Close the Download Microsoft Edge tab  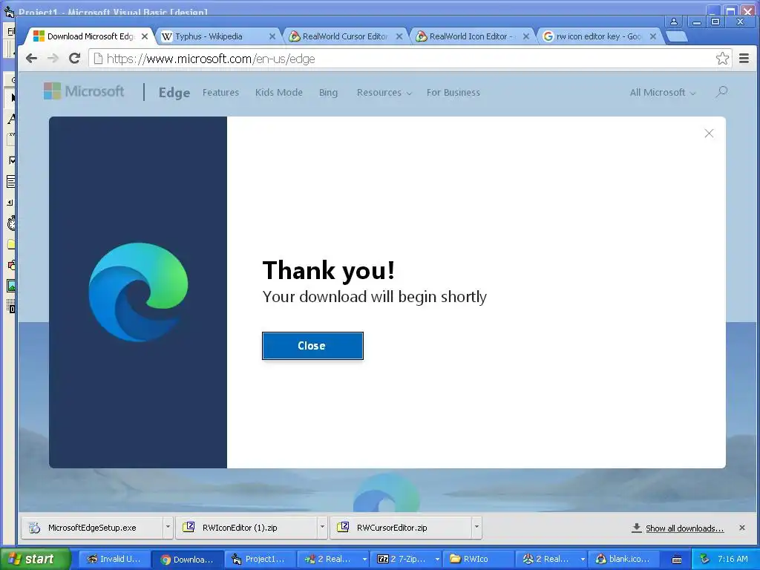point(145,36)
